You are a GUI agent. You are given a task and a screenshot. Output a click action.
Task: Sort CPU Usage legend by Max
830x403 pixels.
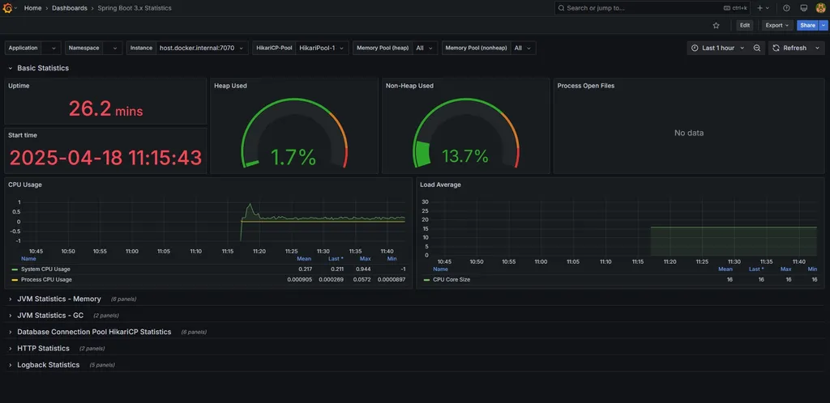click(366, 259)
